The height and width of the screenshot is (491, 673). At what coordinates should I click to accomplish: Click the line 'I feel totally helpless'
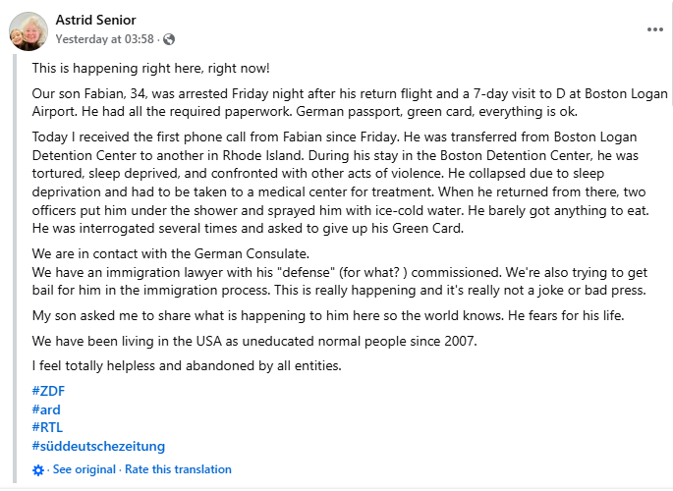pos(187,367)
